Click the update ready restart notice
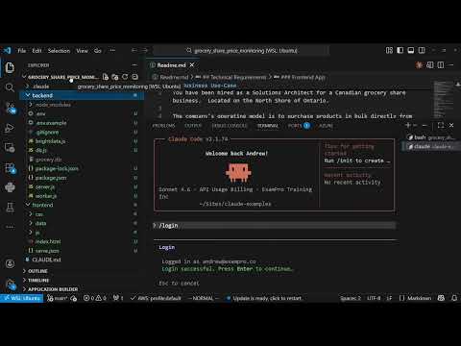Screen dimensions: 461x346 pyautogui.click(x=264, y=298)
